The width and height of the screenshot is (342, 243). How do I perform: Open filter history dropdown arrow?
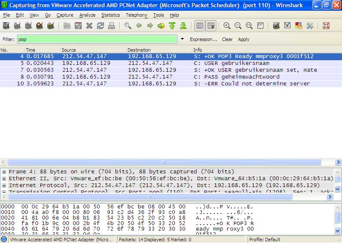tap(183, 39)
